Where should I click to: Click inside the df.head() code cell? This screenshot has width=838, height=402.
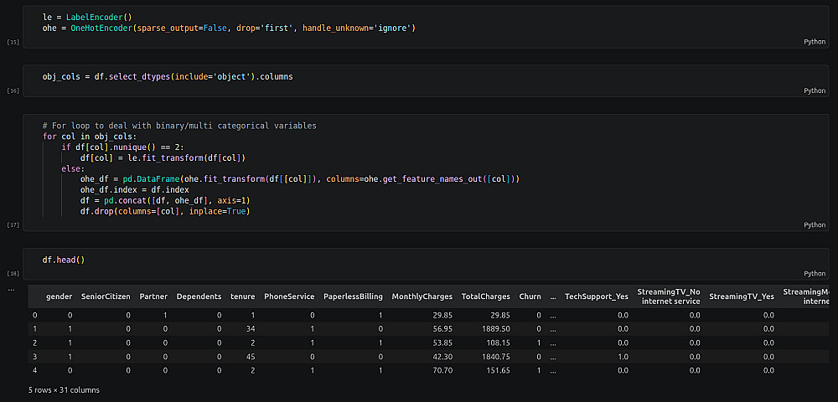[x=65, y=260]
